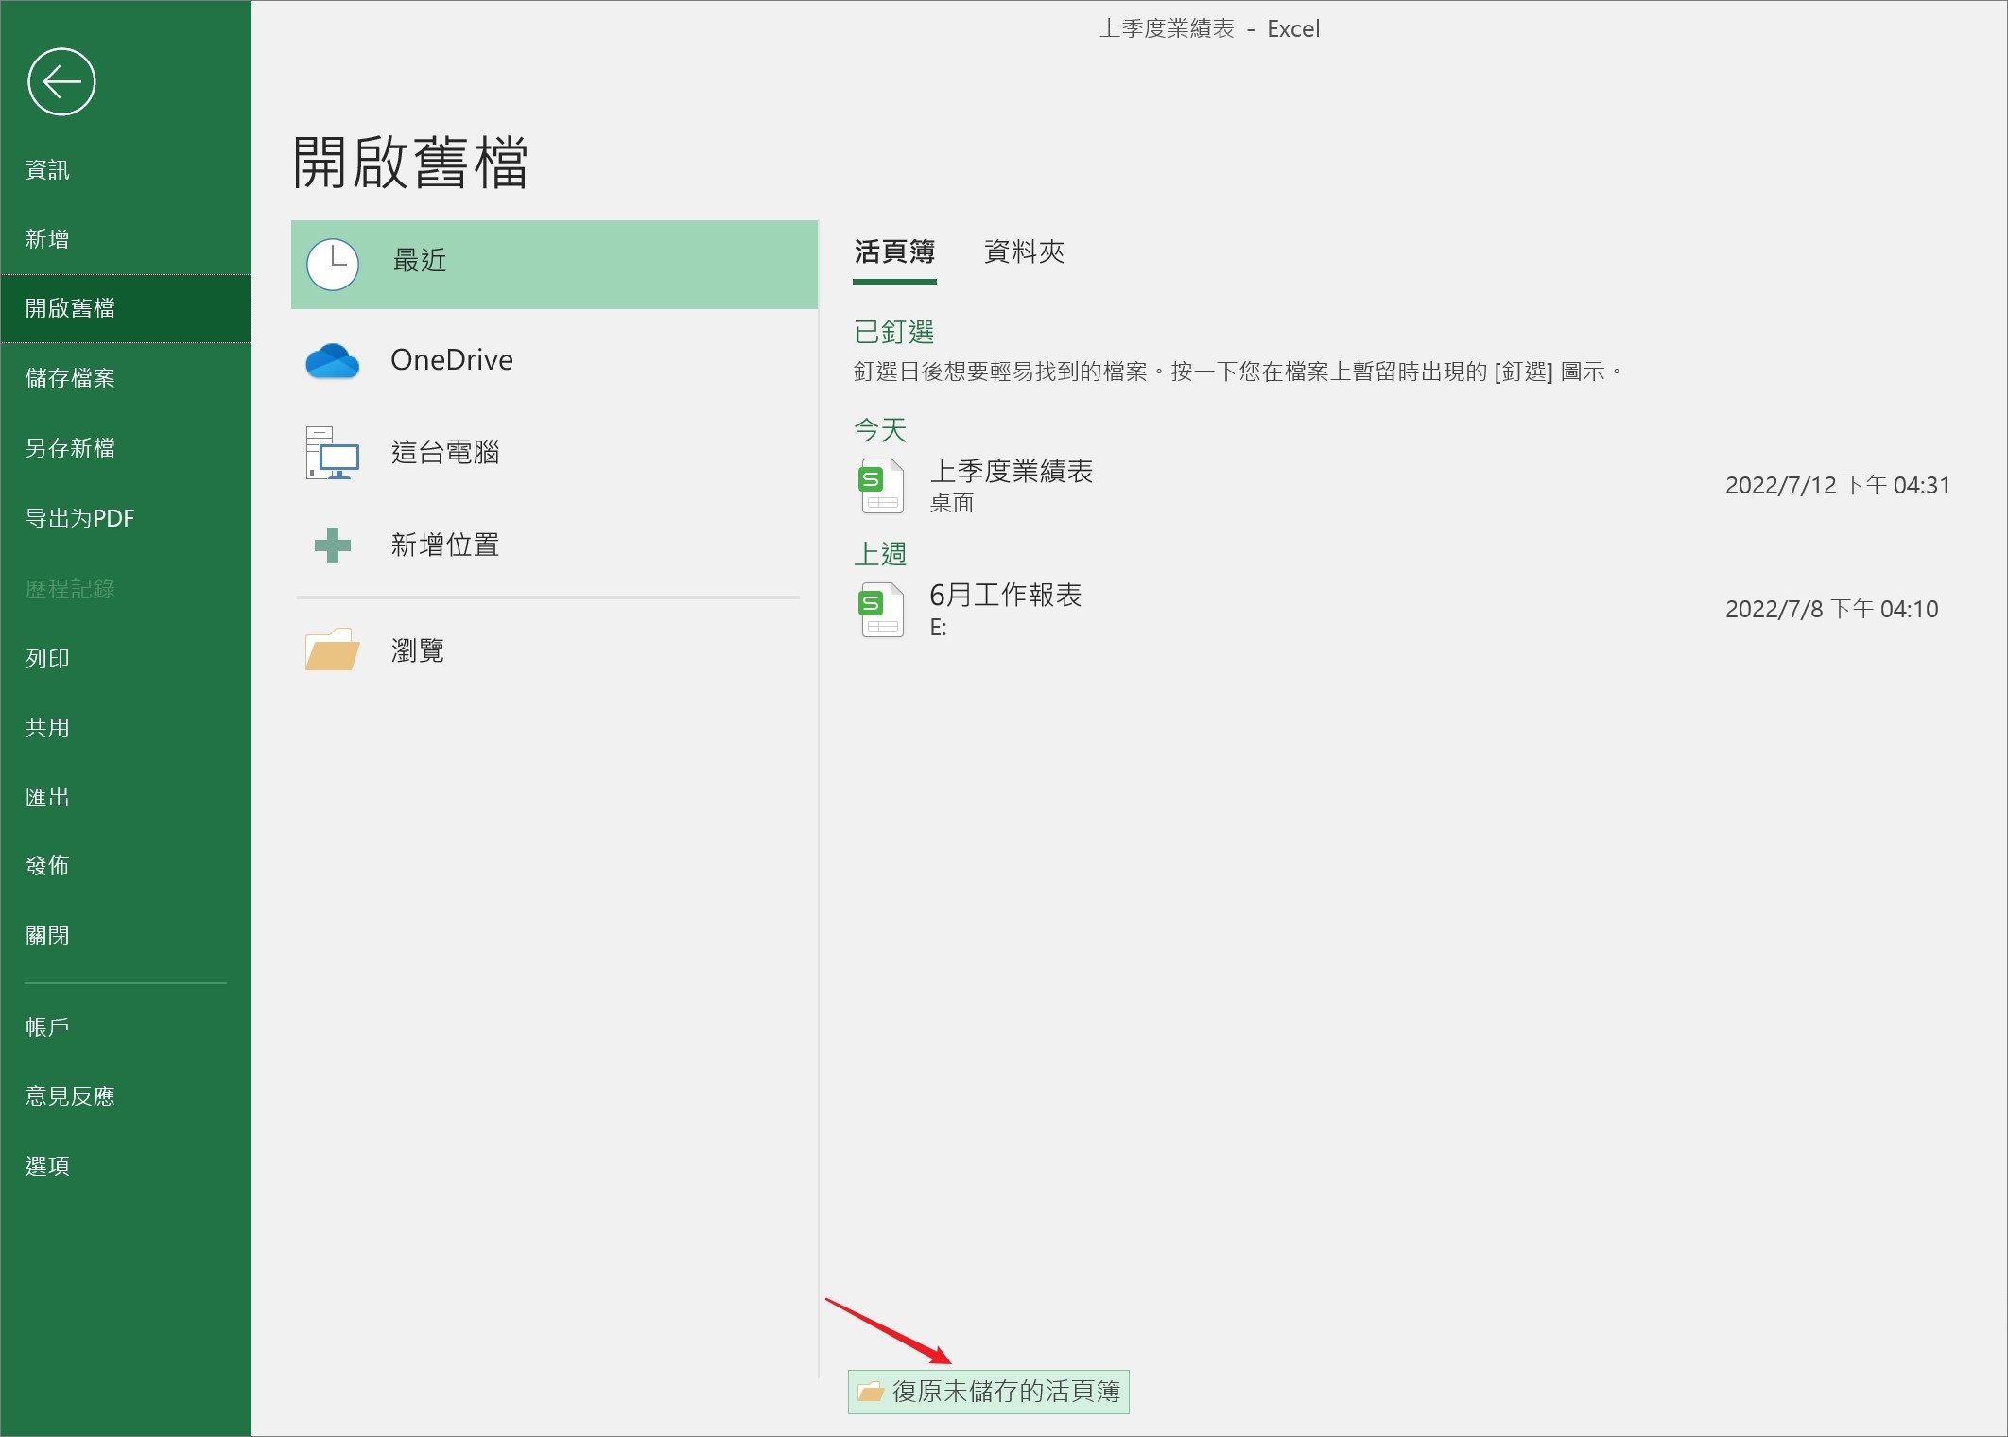The image size is (2008, 1437).
Task: Click the 桌面 location text
Action: coord(952,504)
